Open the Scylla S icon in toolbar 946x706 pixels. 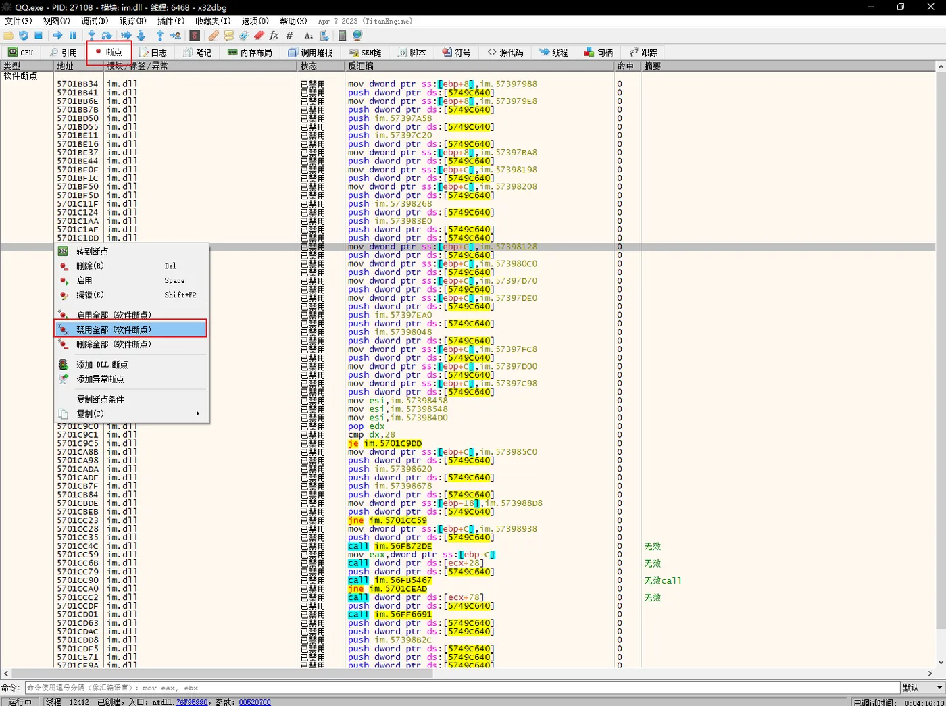[195, 36]
